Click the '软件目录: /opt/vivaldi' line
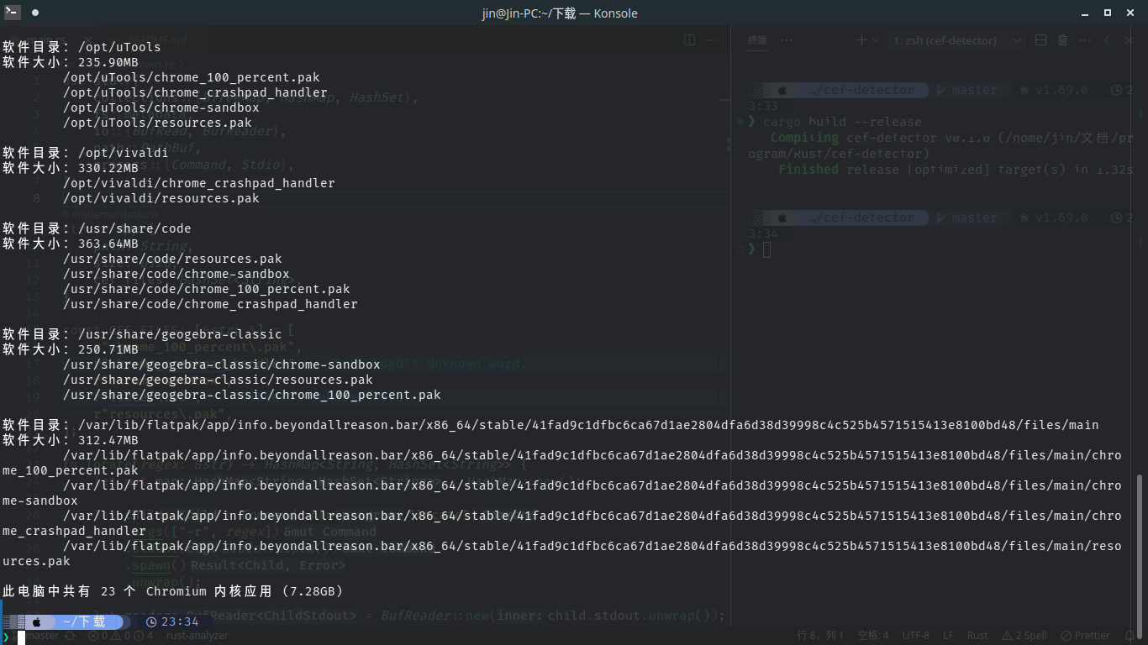 86,153
